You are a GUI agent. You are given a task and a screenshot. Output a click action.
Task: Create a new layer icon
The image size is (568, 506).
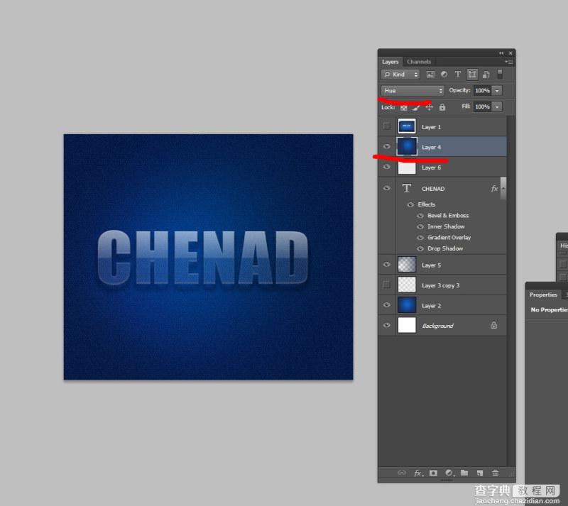click(480, 473)
